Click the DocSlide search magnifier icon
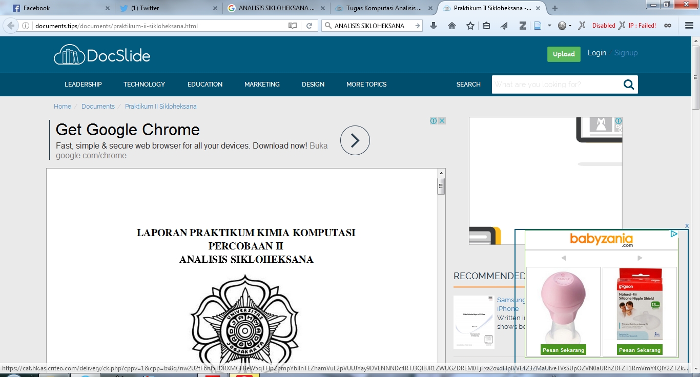The image size is (700, 377). click(629, 85)
